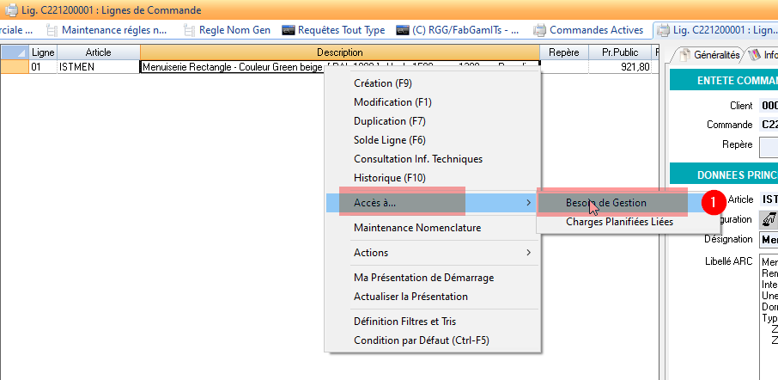
Task: Sort by the Description column header
Action: click(x=339, y=52)
